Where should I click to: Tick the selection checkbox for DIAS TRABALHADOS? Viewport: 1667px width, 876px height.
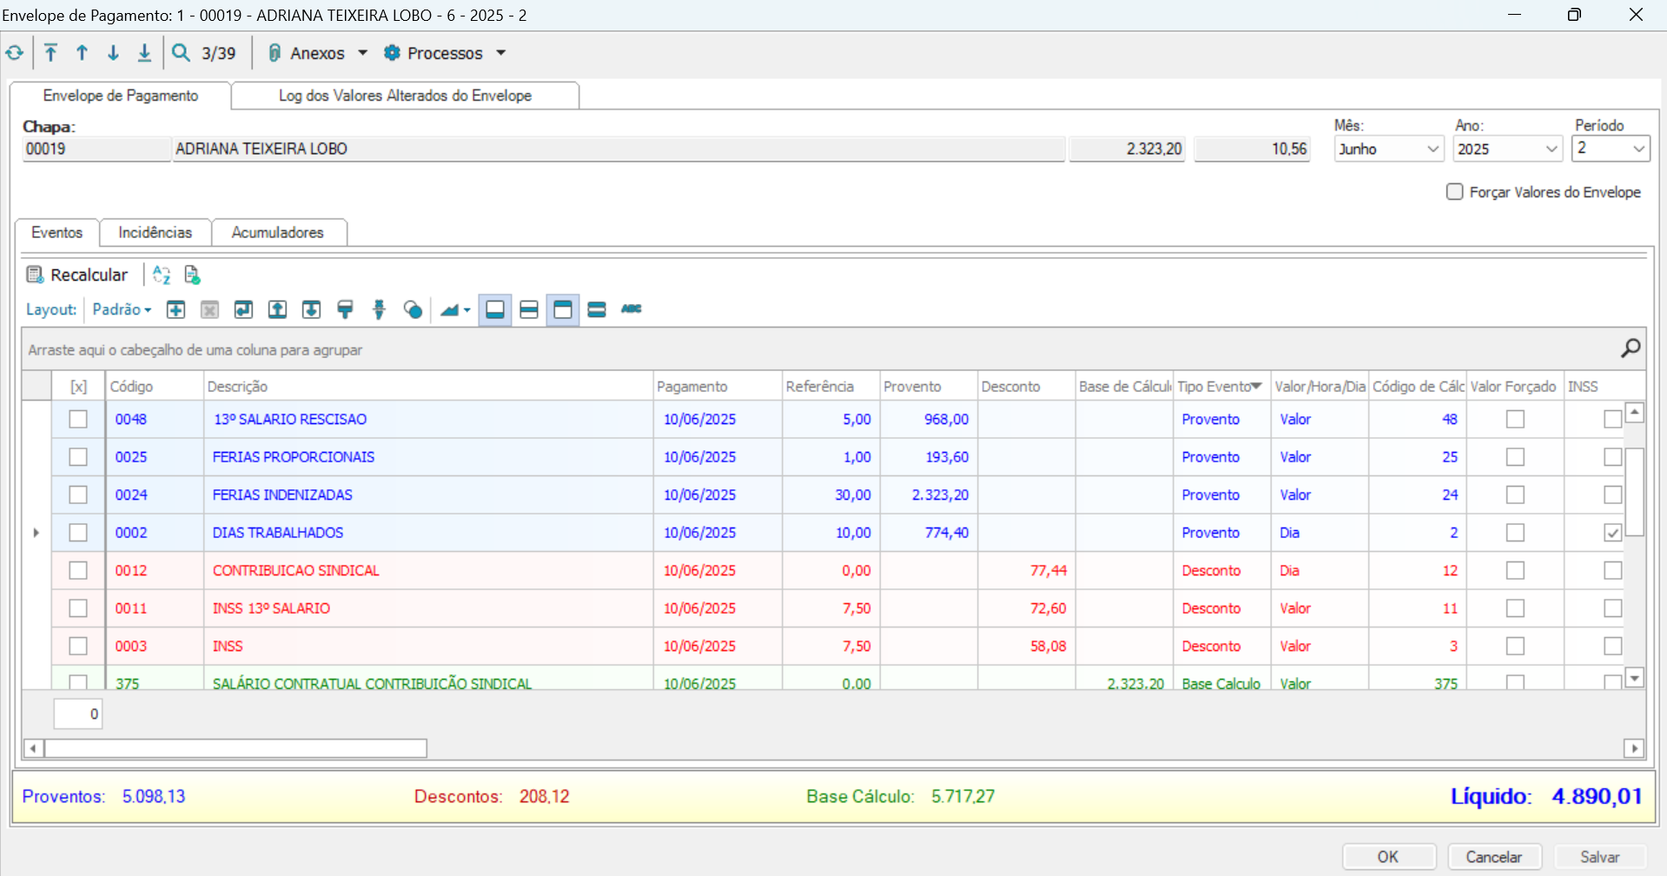point(78,533)
